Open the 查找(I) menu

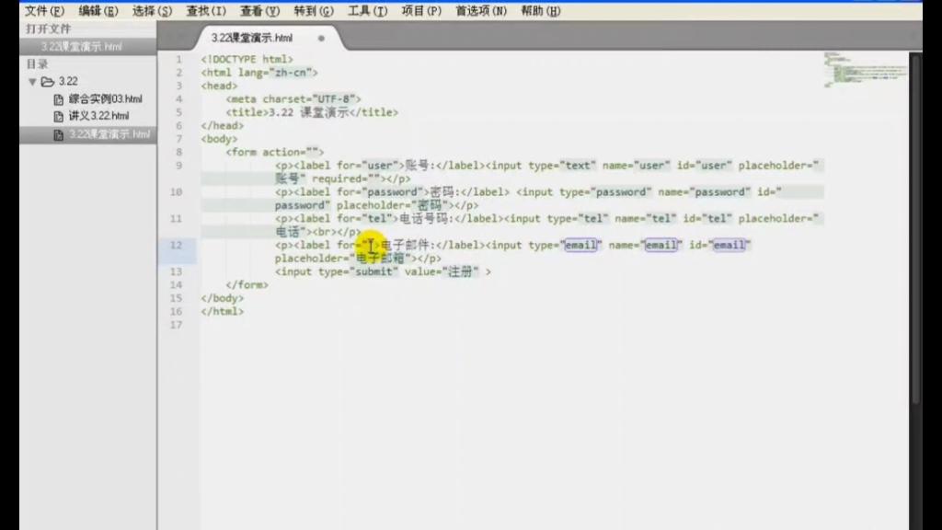(206, 11)
